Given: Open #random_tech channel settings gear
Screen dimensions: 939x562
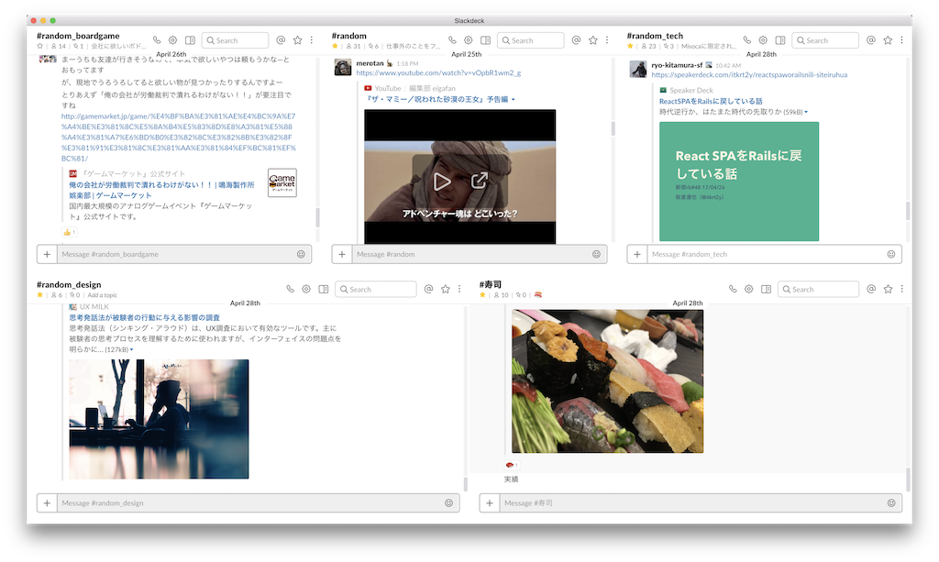Looking at the screenshot, I should click(762, 40).
